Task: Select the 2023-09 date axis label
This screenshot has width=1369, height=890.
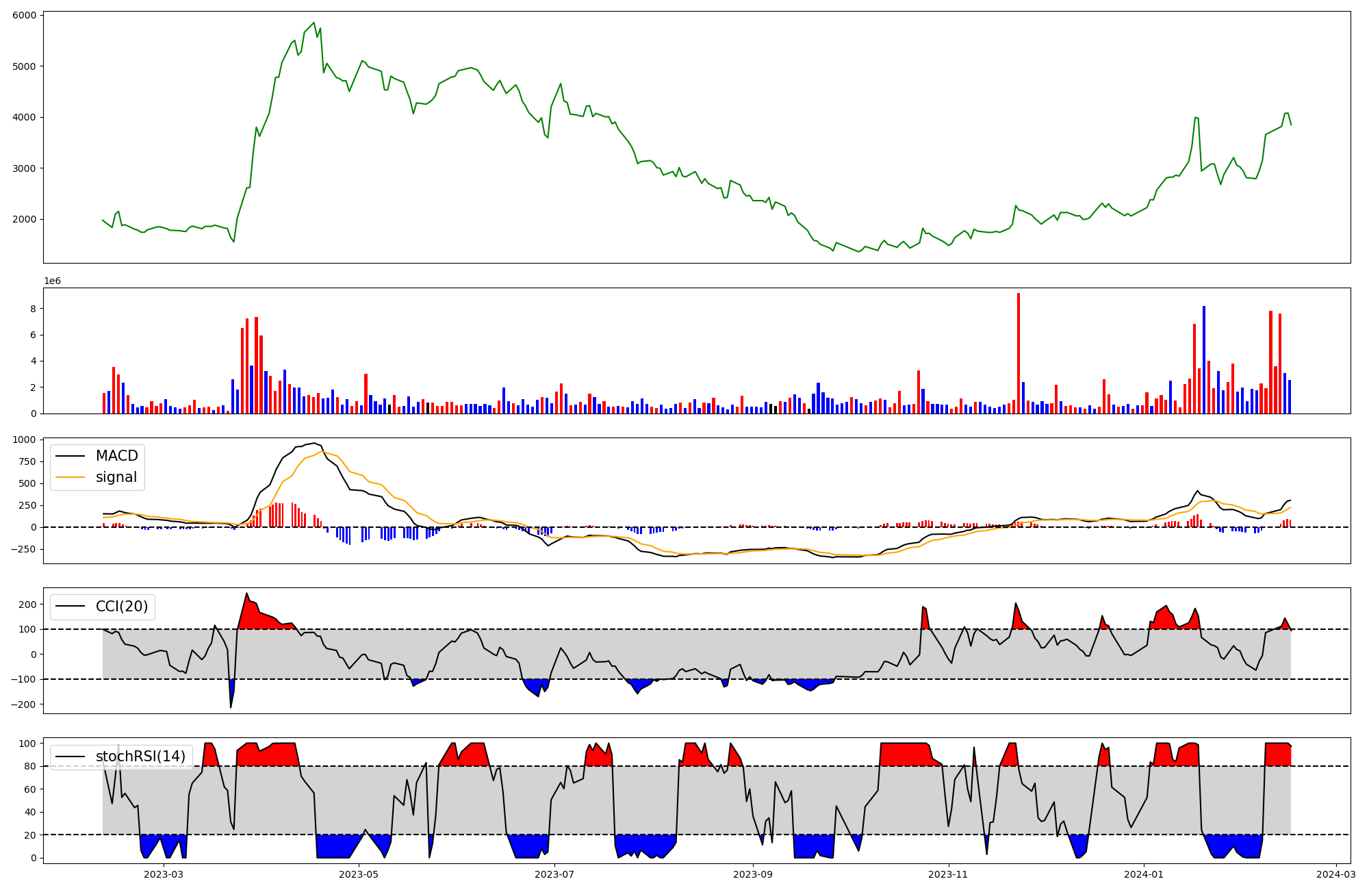Action: point(753,874)
